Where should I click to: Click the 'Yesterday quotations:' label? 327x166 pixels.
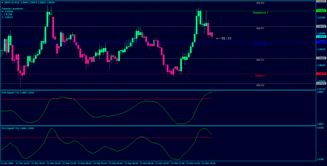[x=13, y=9]
